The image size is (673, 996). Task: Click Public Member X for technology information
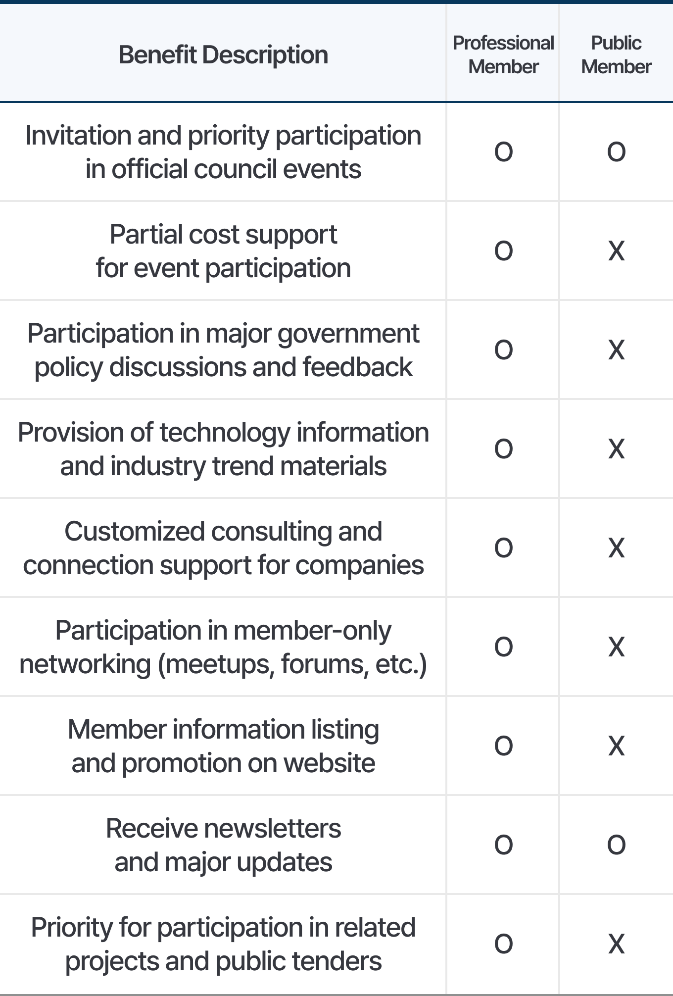tap(616, 448)
